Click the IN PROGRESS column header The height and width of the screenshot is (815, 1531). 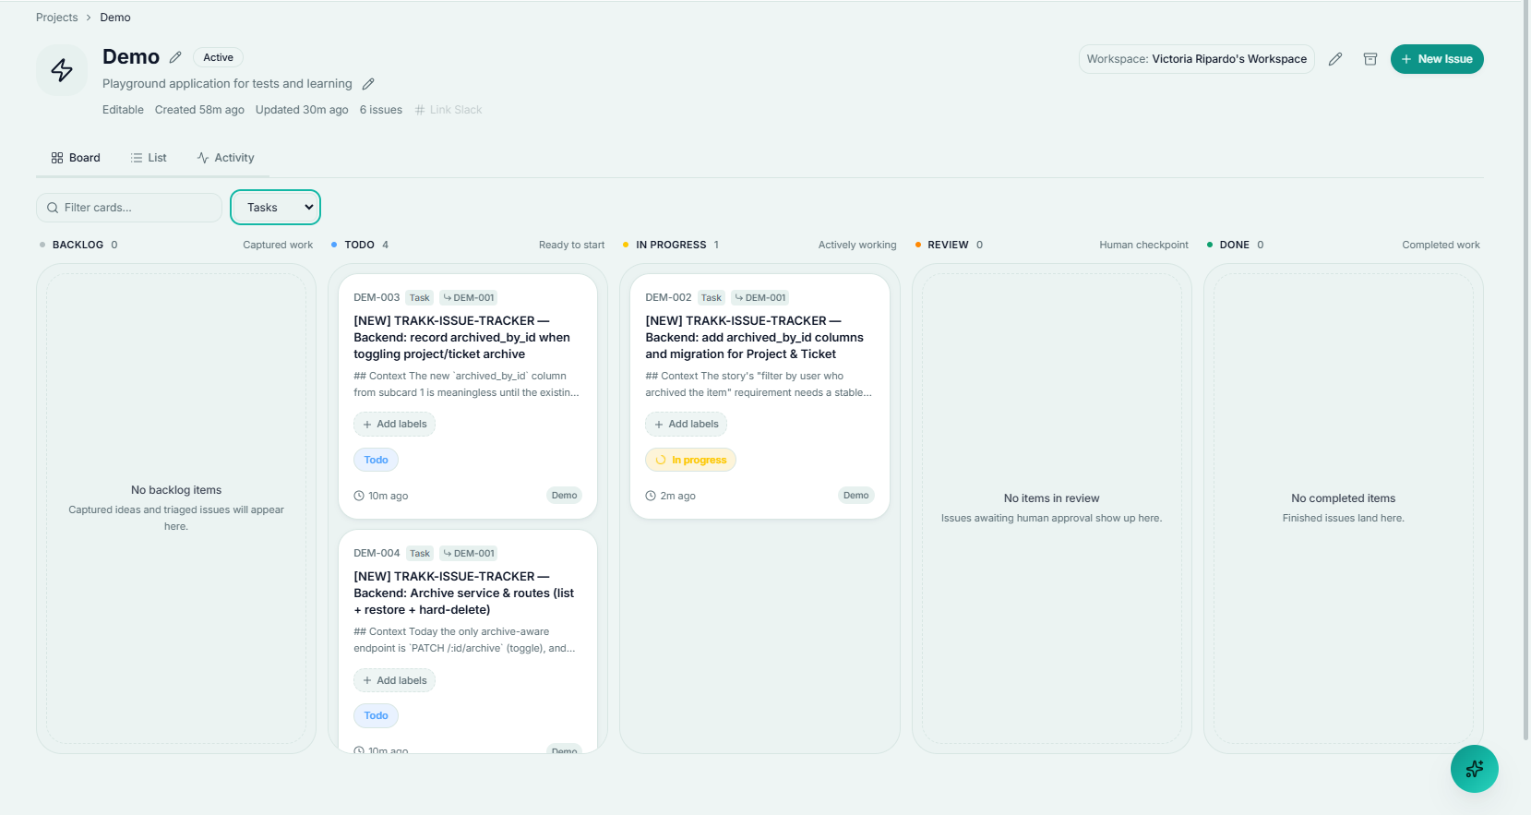[671, 245]
